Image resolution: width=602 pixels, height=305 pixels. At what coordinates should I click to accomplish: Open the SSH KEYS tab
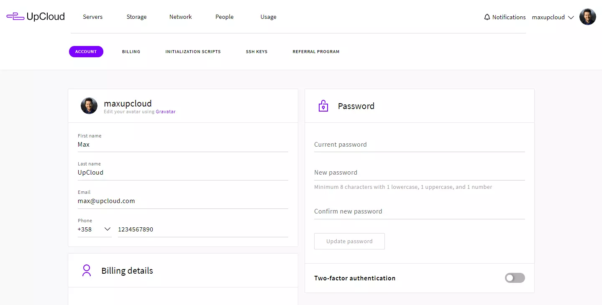tap(256, 51)
